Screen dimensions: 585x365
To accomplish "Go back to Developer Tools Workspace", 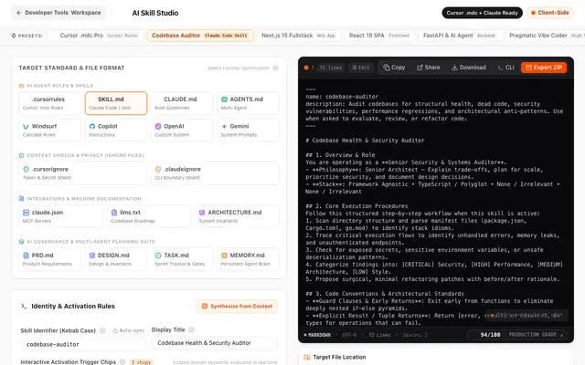I will pyautogui.click(x=58, y=13).
